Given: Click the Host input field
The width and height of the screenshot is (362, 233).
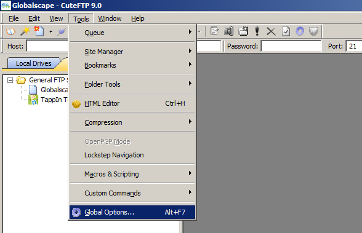Looking at the screenshot, I should pyautogui.click(x=47, y=46).
